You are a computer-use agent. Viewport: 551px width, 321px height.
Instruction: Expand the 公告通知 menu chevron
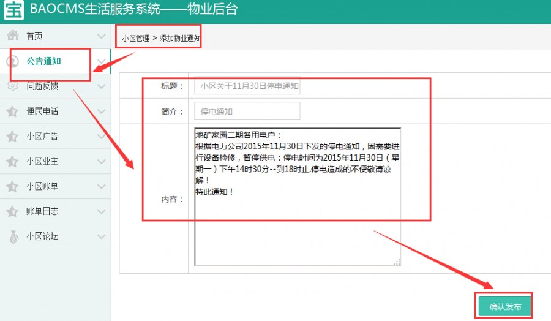pyautogui.click(x=101, y=61)
